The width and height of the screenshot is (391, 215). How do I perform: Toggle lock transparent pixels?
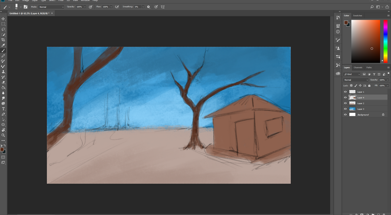tap(351, 86)
